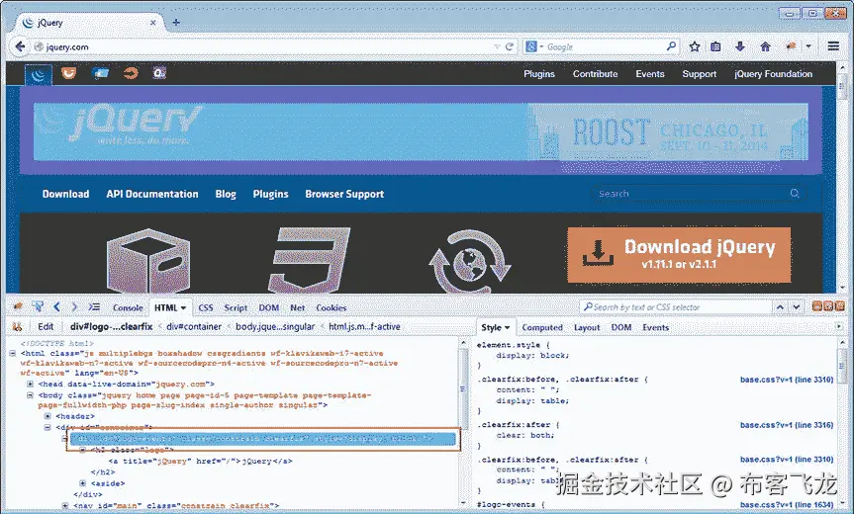The width and height of the screenshot is (854, 514).
Task: Open the bookmarks list icon
Action: 715,46
